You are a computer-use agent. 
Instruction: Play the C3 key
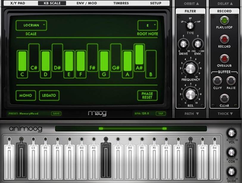click(118, 161)
